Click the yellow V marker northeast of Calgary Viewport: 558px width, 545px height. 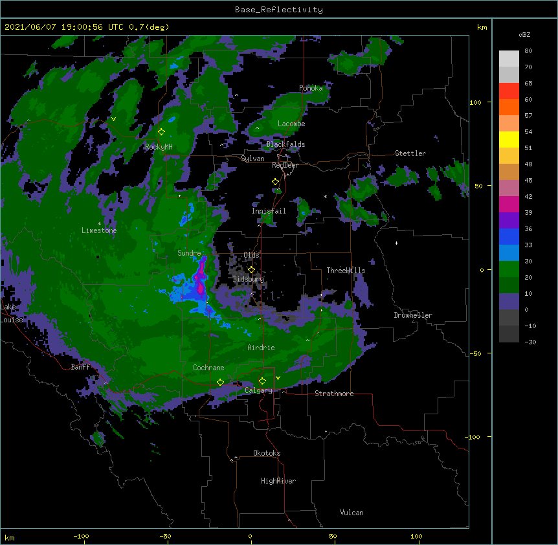(x=278, y=378)
